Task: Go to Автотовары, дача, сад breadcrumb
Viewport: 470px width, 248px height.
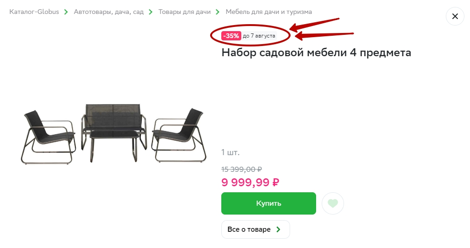Action: pyautogui.click(x=109, y=12)
